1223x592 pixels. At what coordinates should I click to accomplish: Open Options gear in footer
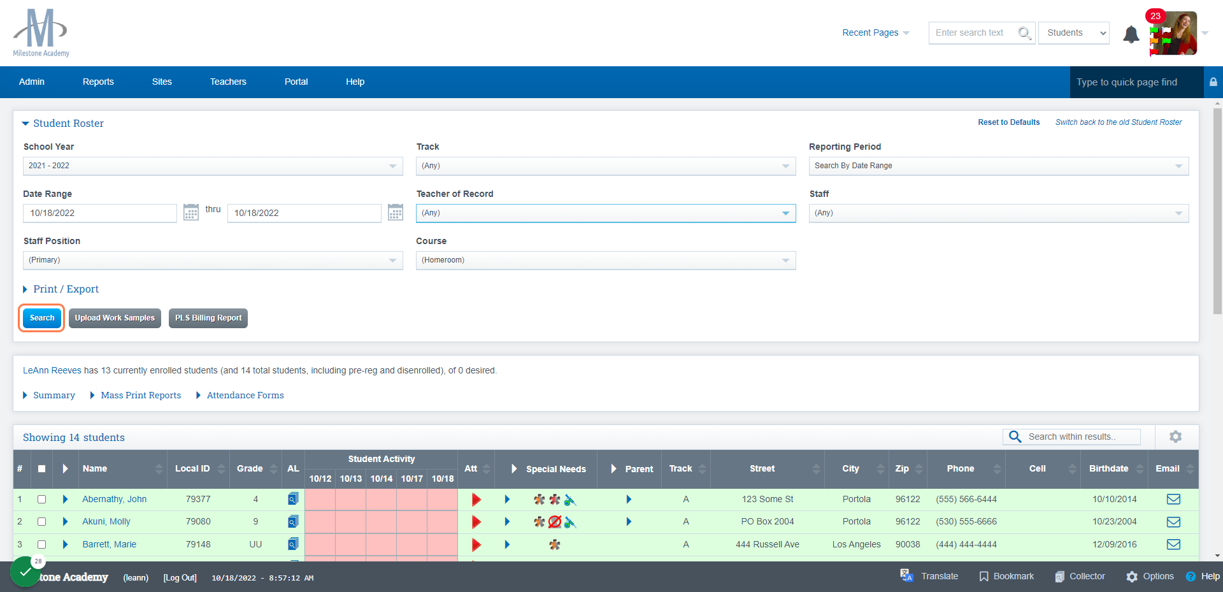1150,576
